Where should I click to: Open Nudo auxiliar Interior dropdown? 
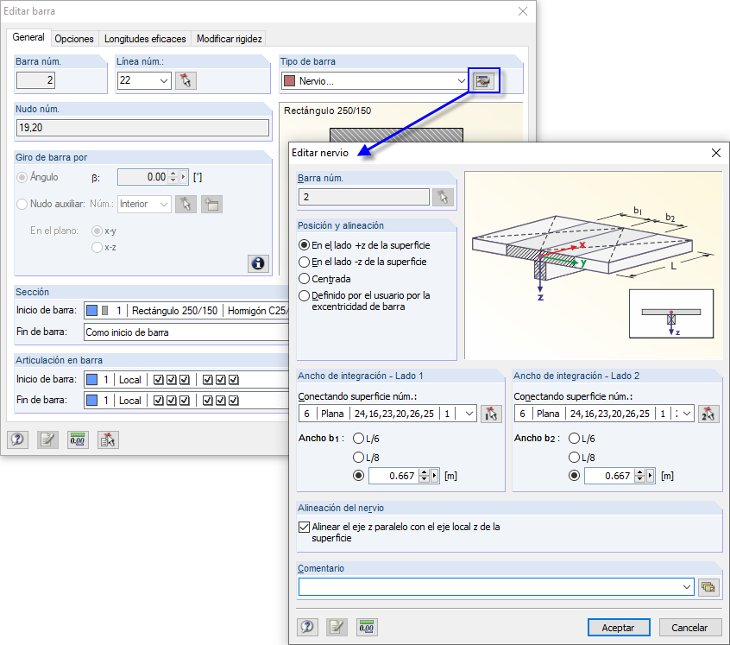(164, 204)
